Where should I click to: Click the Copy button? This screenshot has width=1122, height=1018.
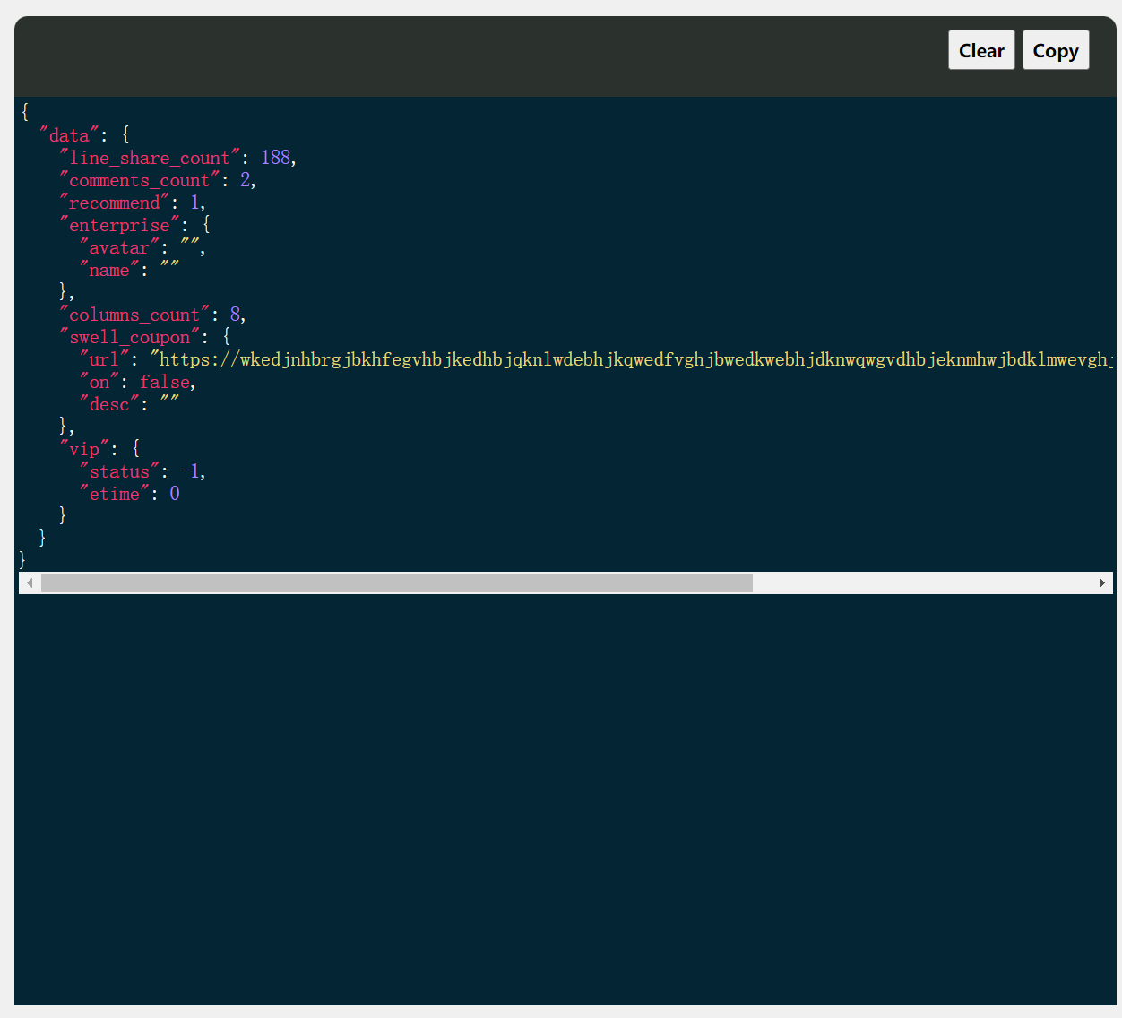pyautogui.click(x=1056, y=50)
